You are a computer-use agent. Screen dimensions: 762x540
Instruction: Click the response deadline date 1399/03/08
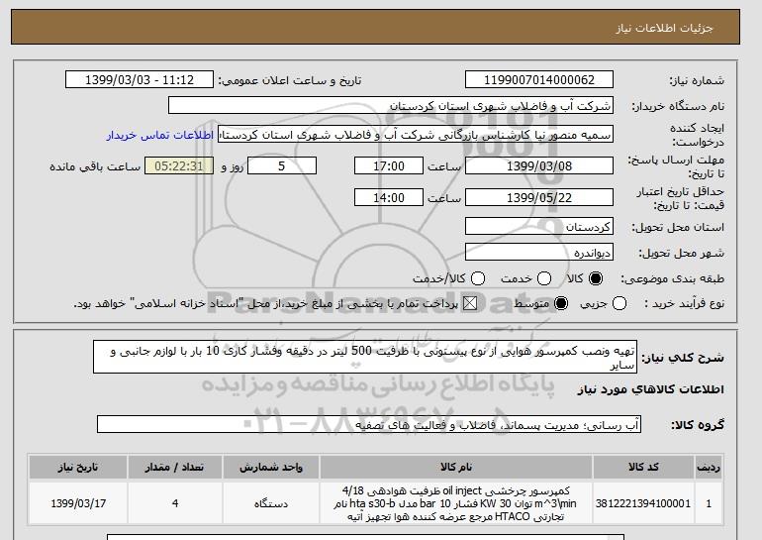(539, 165)
